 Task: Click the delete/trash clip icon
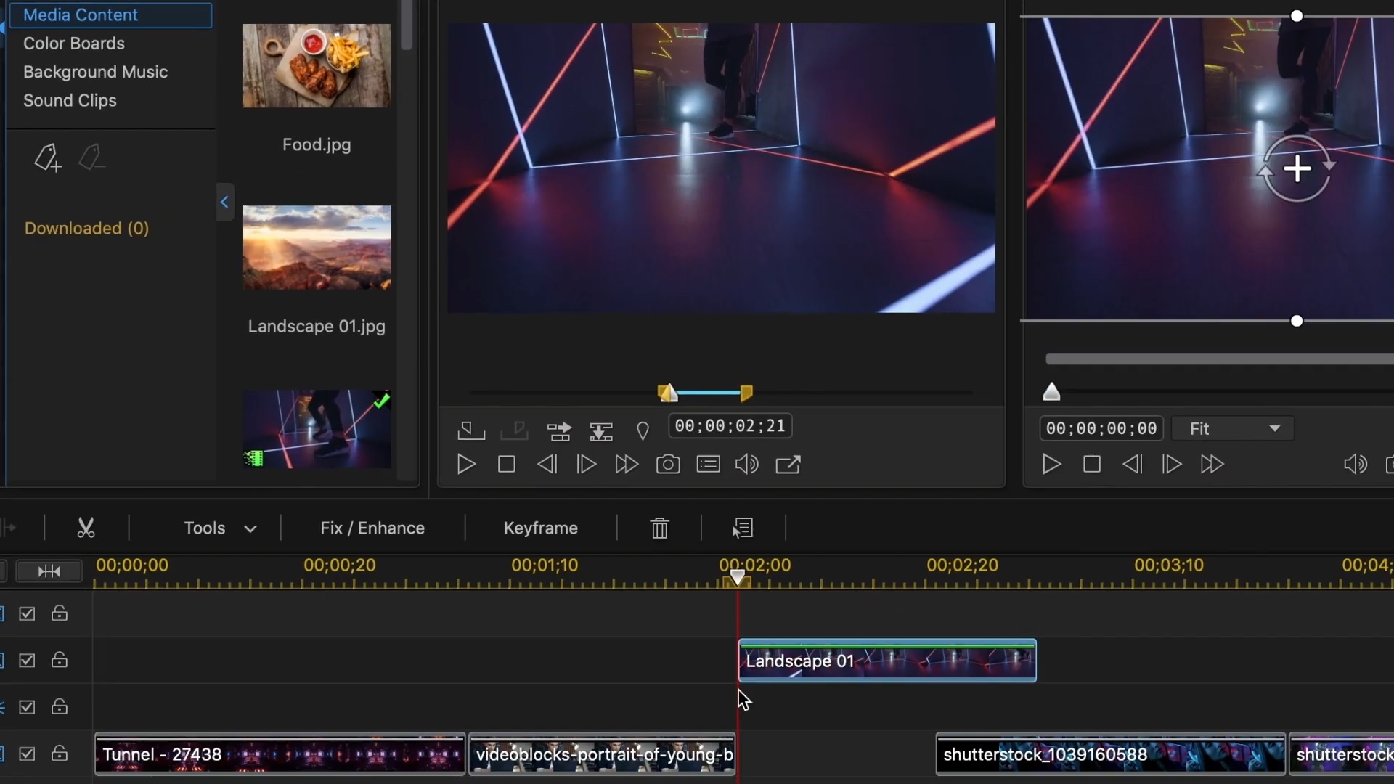660,528
